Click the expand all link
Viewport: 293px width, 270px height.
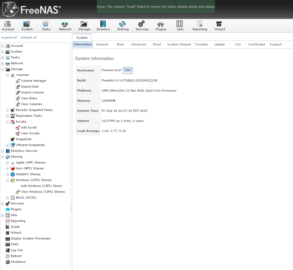[x=9, y=37]
